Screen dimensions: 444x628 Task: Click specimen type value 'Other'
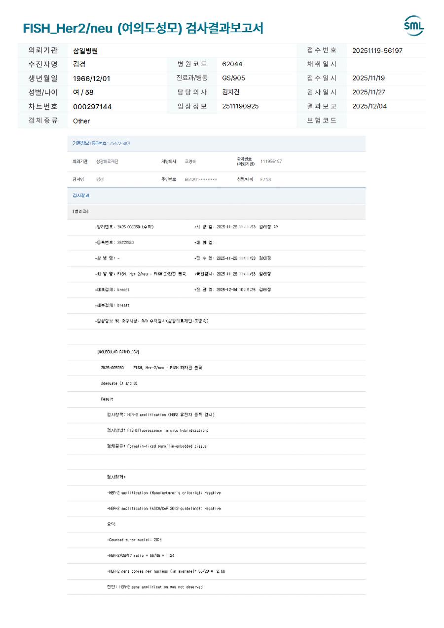tap(81, 121)
